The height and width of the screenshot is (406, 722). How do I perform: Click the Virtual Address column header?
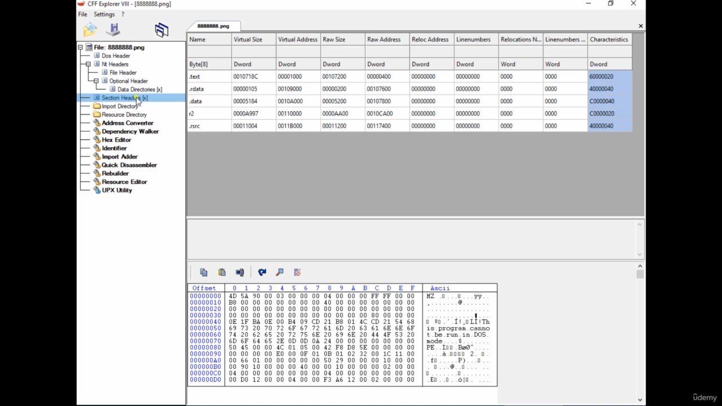coord(297,39)
